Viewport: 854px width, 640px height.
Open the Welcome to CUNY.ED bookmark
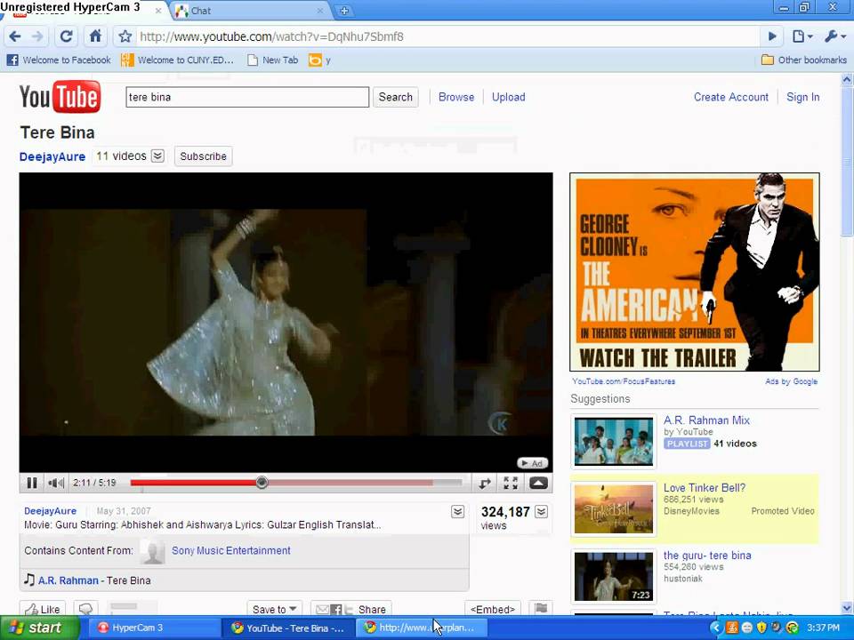(x=178, y=60)
